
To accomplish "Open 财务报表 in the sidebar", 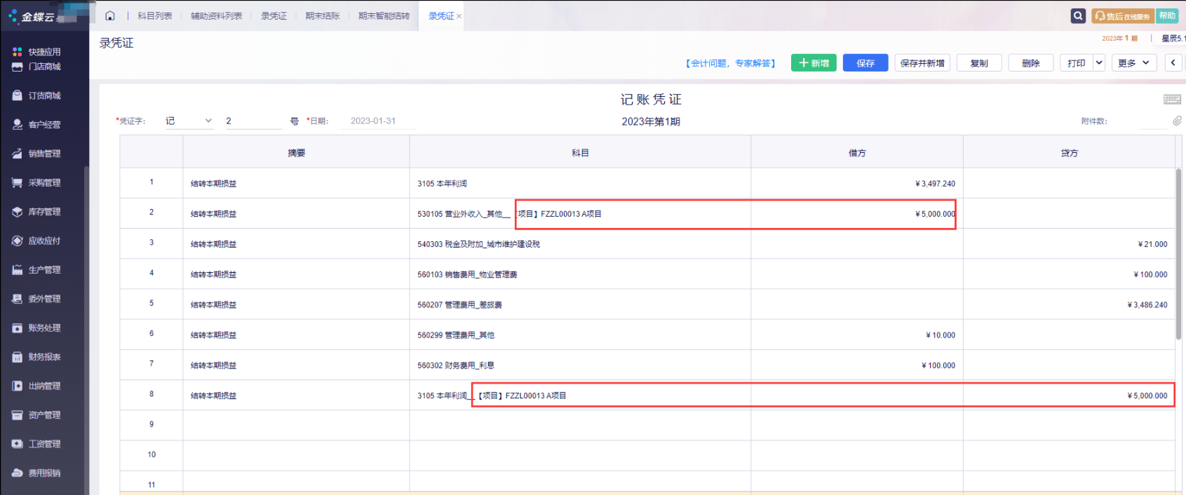I will coord(44,357).
